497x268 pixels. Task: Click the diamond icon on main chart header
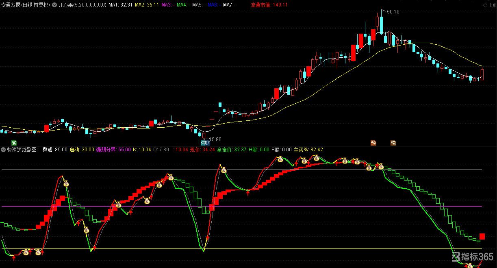click(x=484, y=5)
